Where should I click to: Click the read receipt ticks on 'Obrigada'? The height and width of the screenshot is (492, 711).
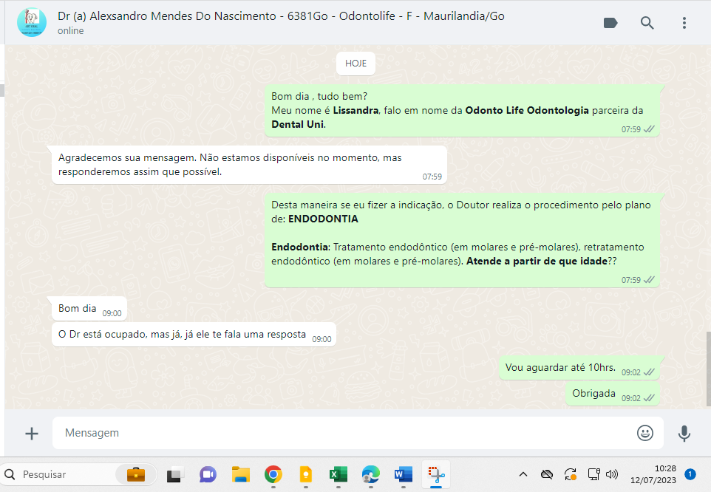click(x=649, y=397)
